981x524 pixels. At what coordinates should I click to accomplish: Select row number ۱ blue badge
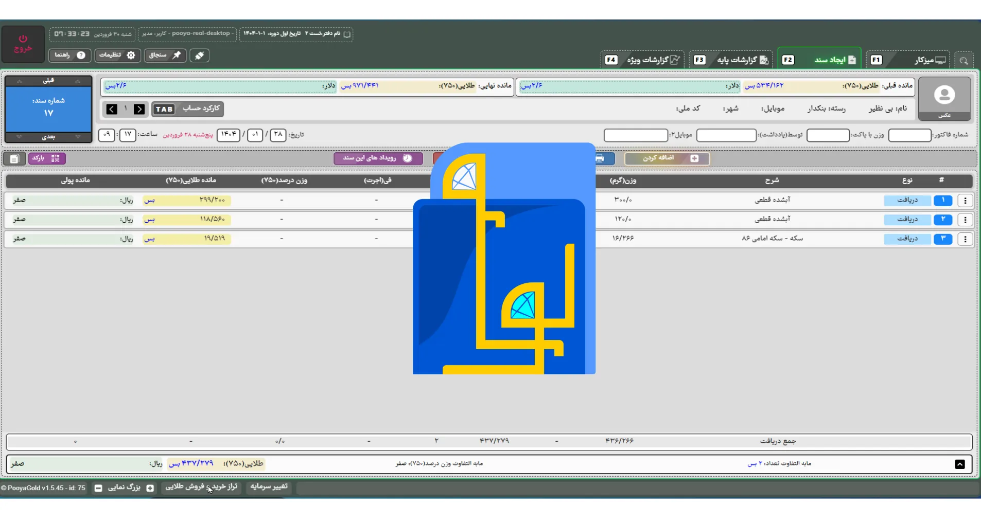pos(943,201)
